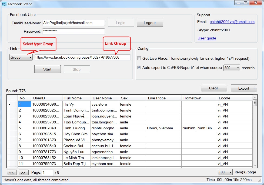The image size is (264, 185).
Task: Click the table scrollbar down arrow
Action: (x=255, y=166)
